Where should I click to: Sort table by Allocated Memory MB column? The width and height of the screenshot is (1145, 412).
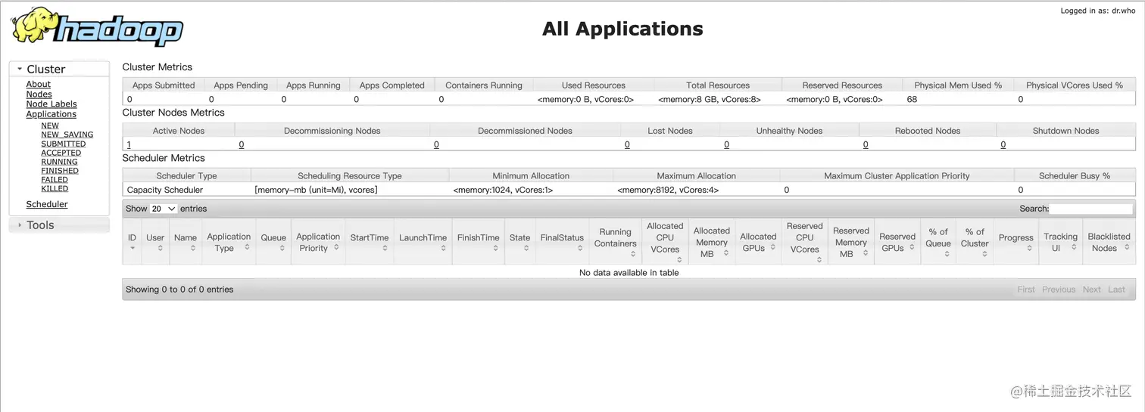coord(712,242)
